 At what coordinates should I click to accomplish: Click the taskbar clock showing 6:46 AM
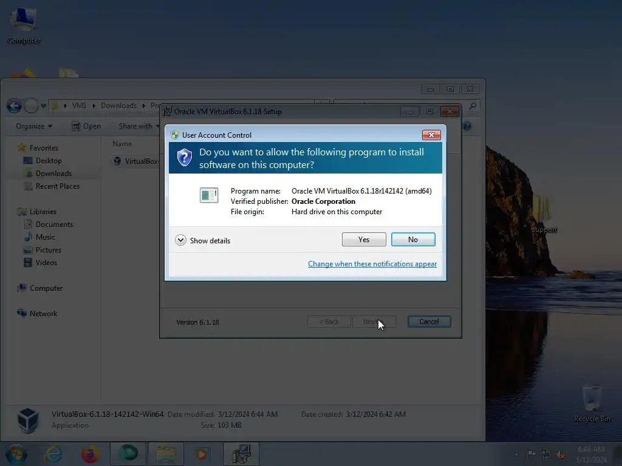coord(590,454)
